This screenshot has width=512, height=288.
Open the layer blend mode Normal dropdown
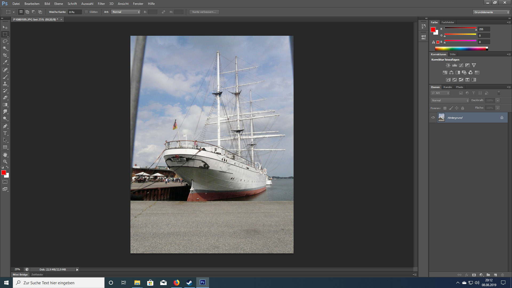(x=450, y=101)
